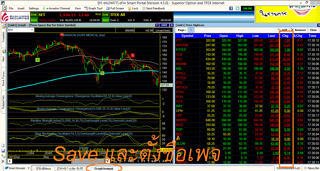This screenshot has height=171, width=320.
Task: Expand the Smart Browser dropdown arrow
Action: coord(28,168)
